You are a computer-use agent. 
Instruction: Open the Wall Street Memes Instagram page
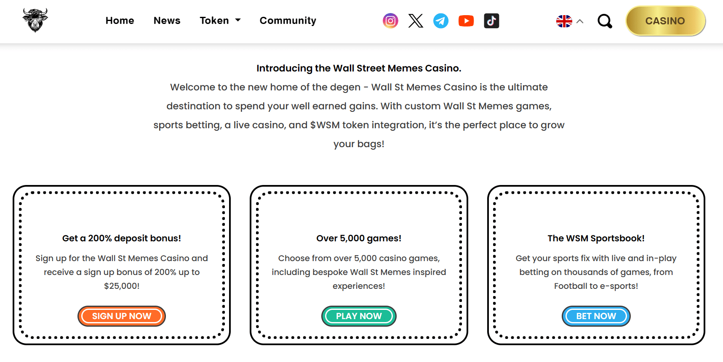[x=390, y=21]
